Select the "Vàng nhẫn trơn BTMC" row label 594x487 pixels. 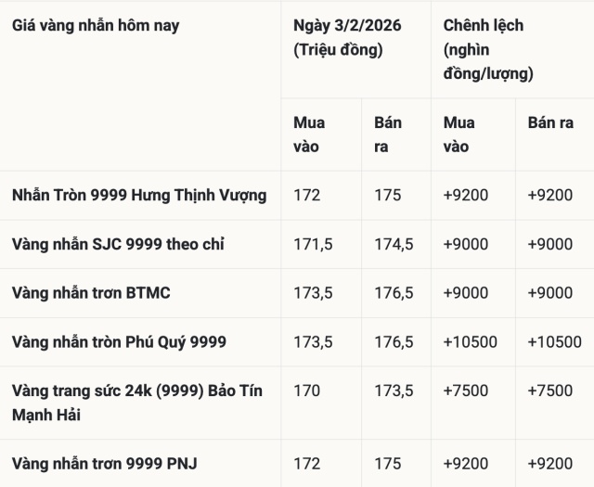(91, 293)
